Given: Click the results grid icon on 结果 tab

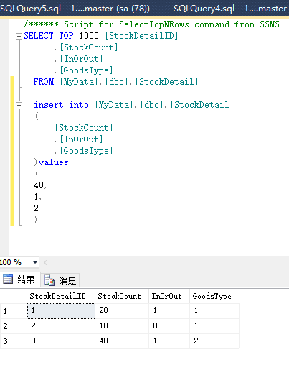Looking at the screenshot, I should point(8,279).
